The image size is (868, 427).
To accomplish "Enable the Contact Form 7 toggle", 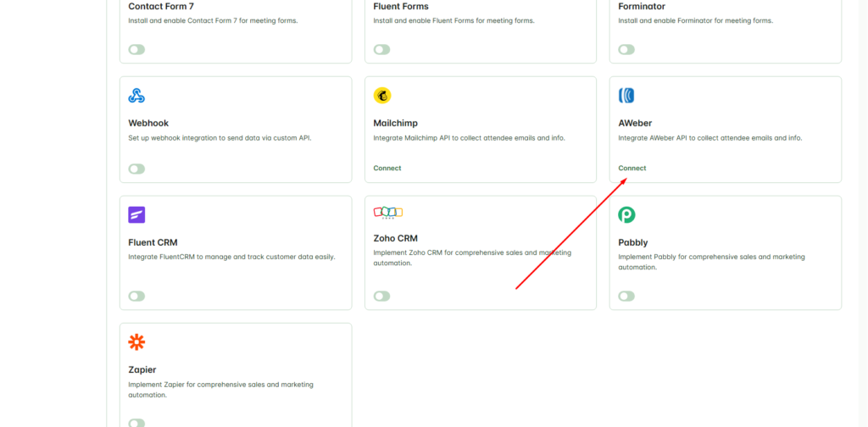I will 136,49.
